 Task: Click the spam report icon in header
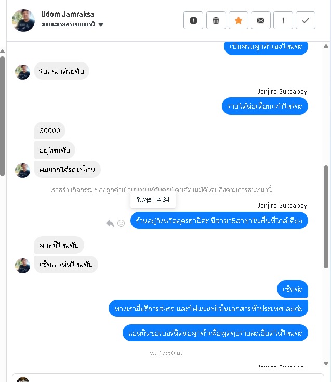[x=193, y=20]
